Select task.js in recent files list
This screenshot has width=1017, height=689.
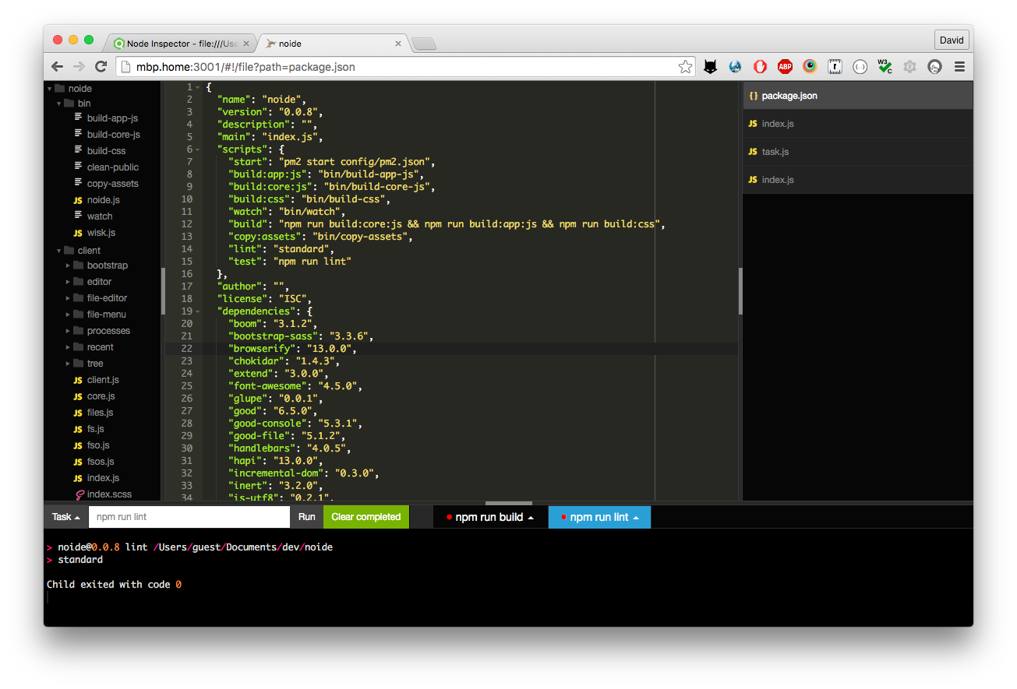click(x=857, y=152)
